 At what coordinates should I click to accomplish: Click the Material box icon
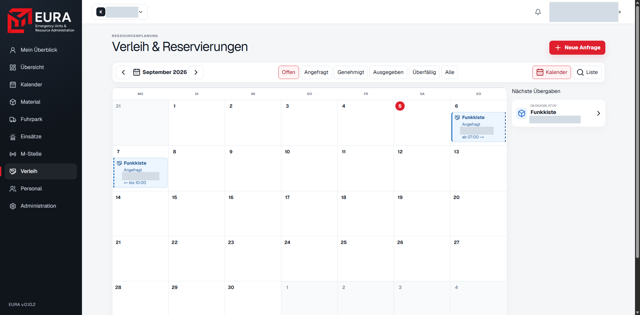(x=13, y=102)
